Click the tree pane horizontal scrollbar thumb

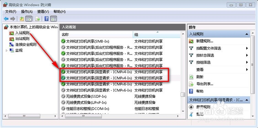pyautogui.click(x=24, y=116)
